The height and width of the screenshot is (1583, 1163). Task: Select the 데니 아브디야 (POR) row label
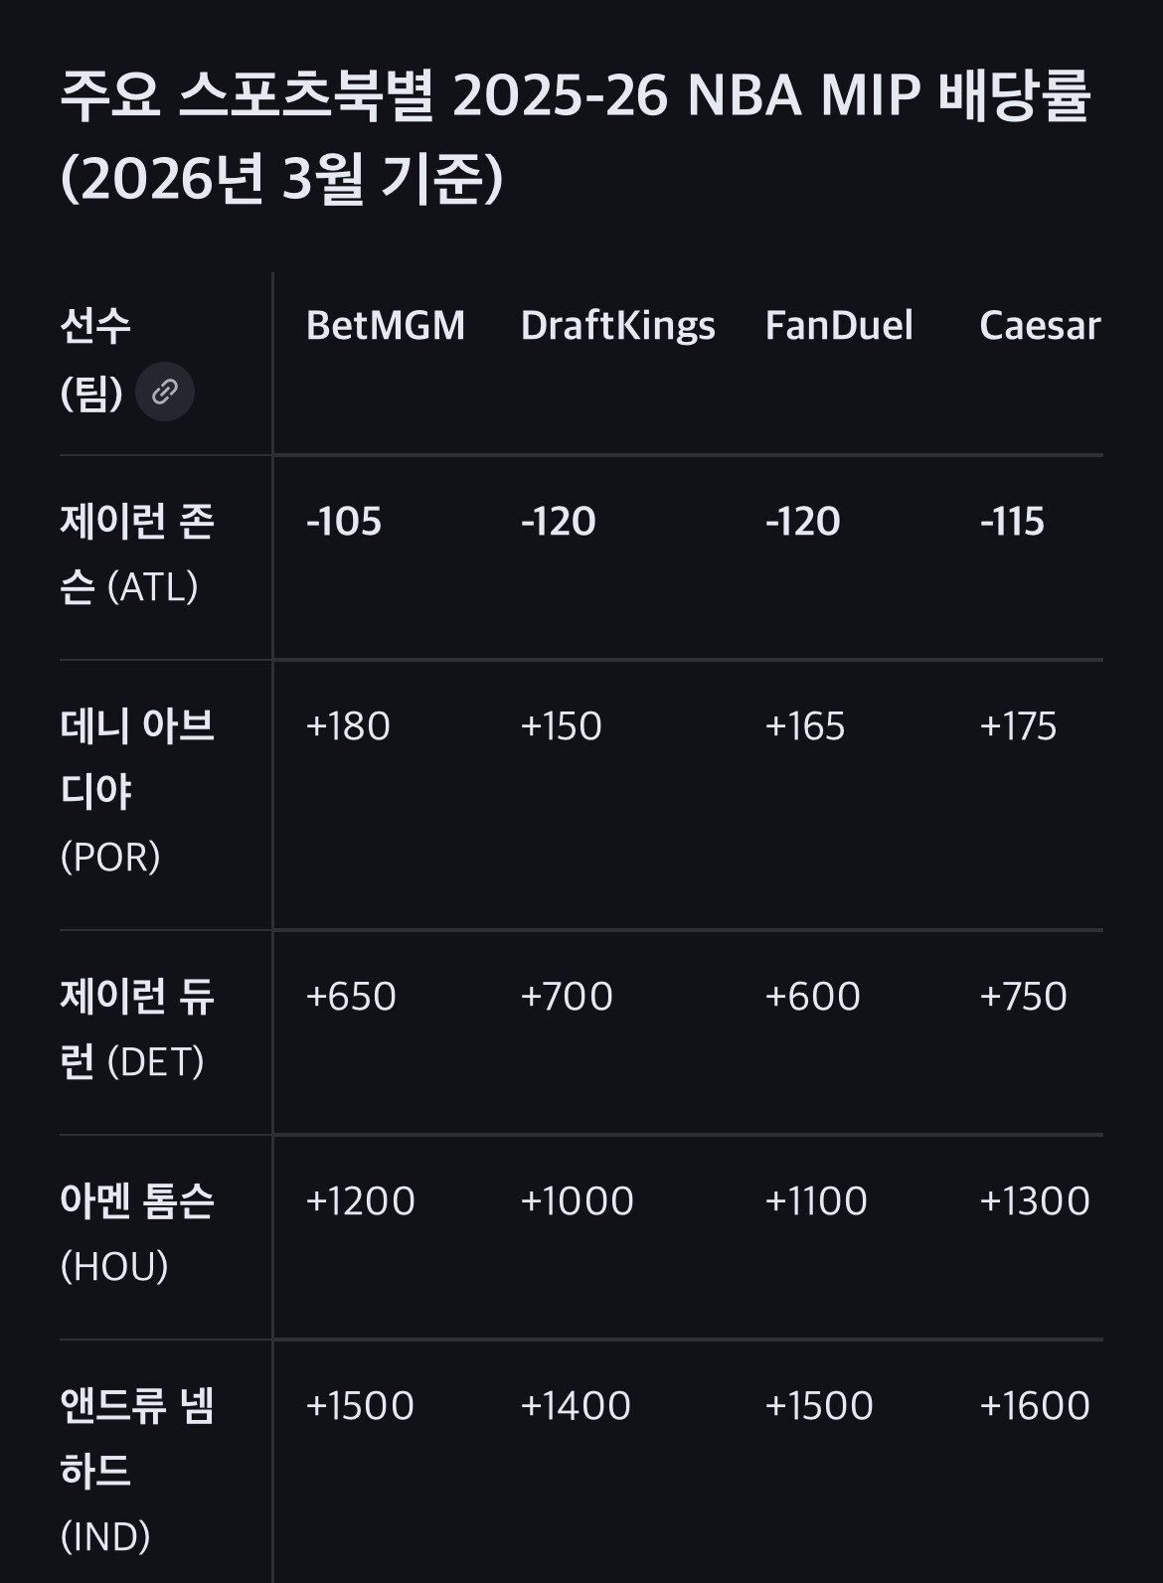click(137, 790)
